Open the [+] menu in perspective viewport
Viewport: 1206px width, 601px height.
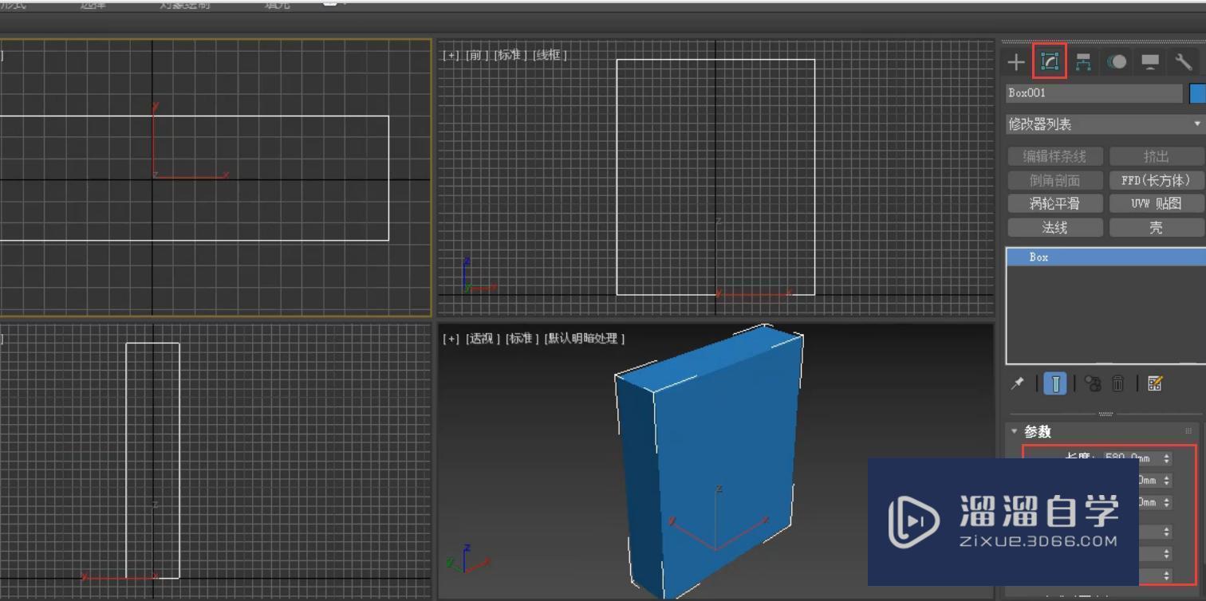(x=451, y=339)
